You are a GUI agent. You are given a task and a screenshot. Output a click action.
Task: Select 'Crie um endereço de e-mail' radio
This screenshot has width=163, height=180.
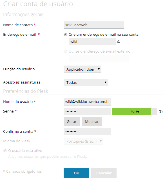click(x=65, y=34)
